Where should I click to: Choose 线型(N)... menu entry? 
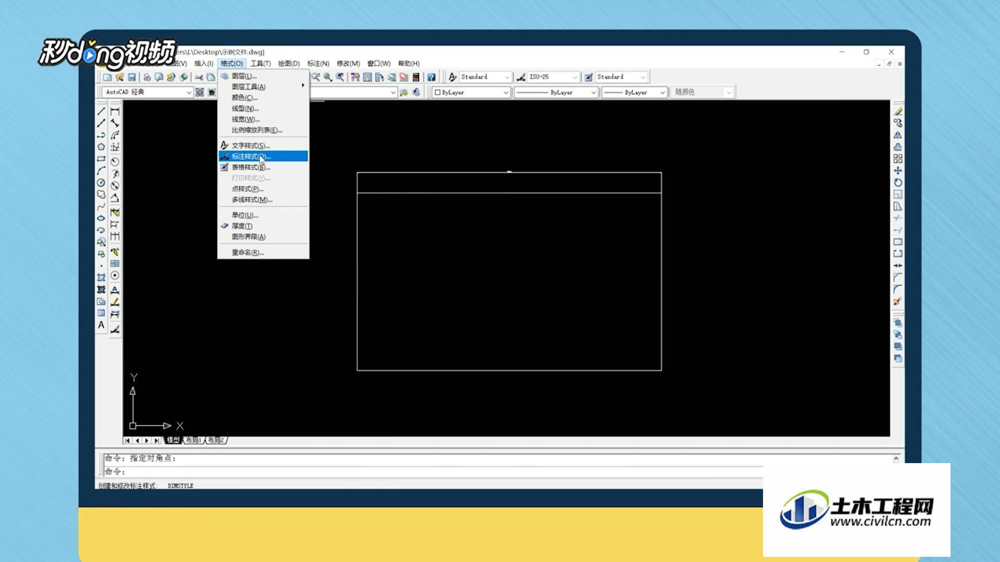(263, 109)
